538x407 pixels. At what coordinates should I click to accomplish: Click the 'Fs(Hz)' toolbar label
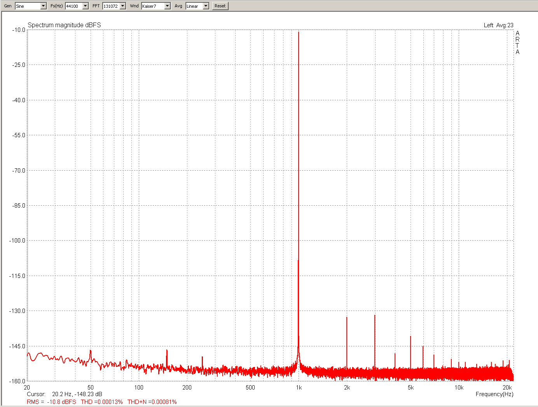pyautogui.click(x=57, y=6)
